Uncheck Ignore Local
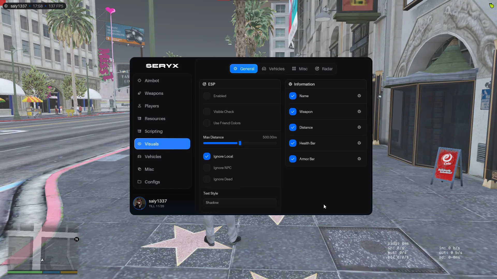 (x=207, y=157)
